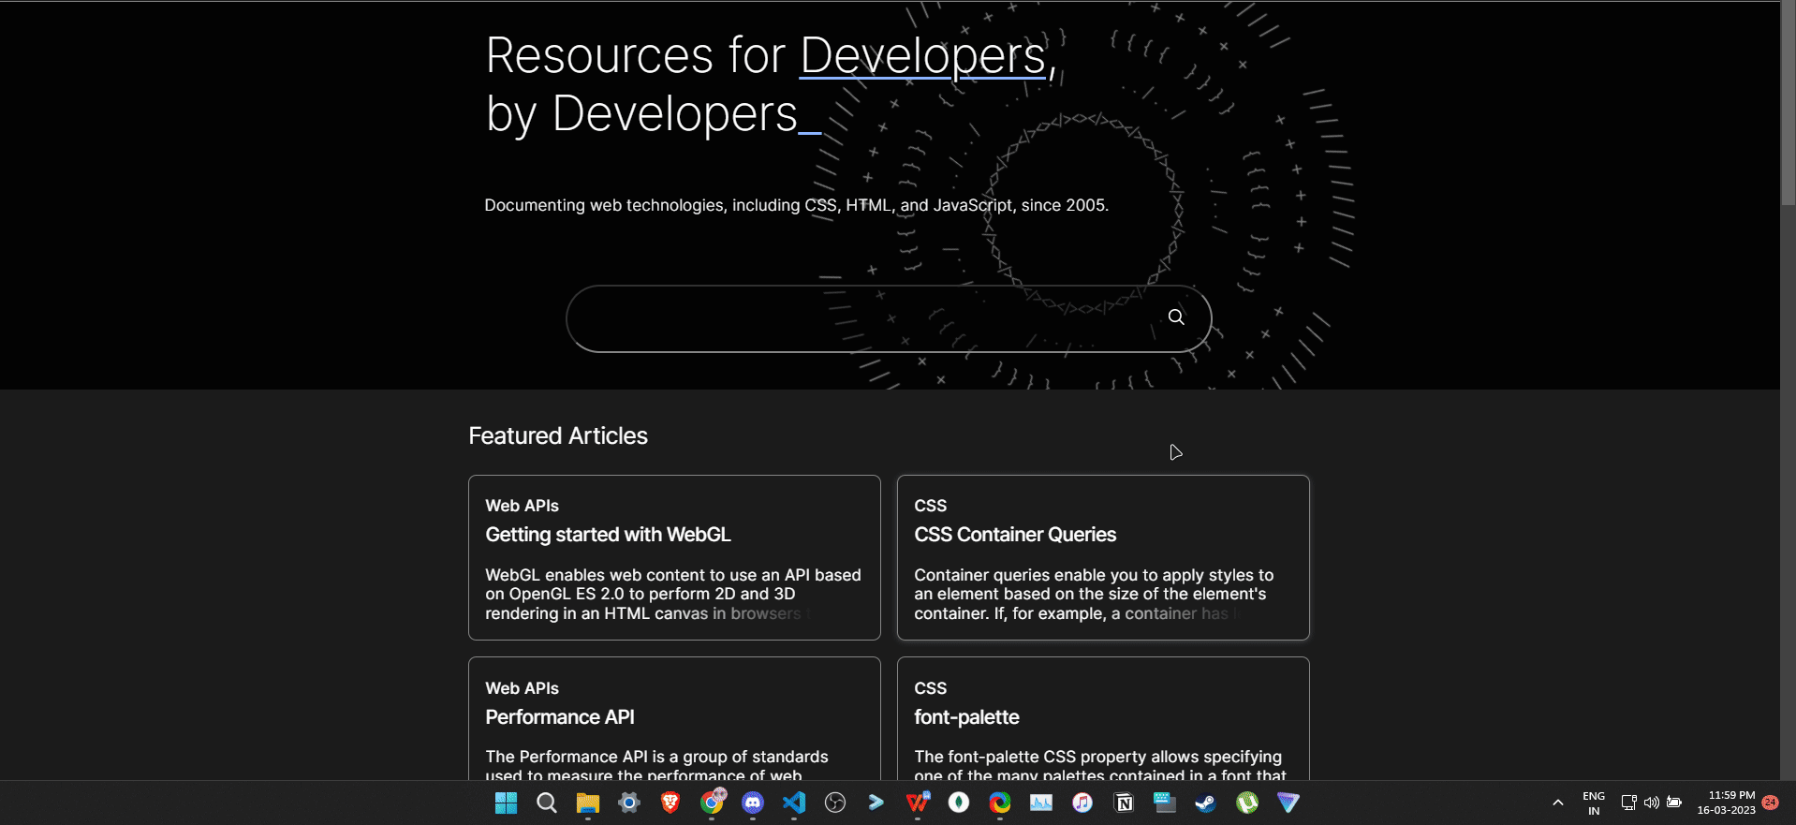Open the Getting started with WebGL article
The width and height of the screenshot is (1796, 825).
[x=608, y=535]
